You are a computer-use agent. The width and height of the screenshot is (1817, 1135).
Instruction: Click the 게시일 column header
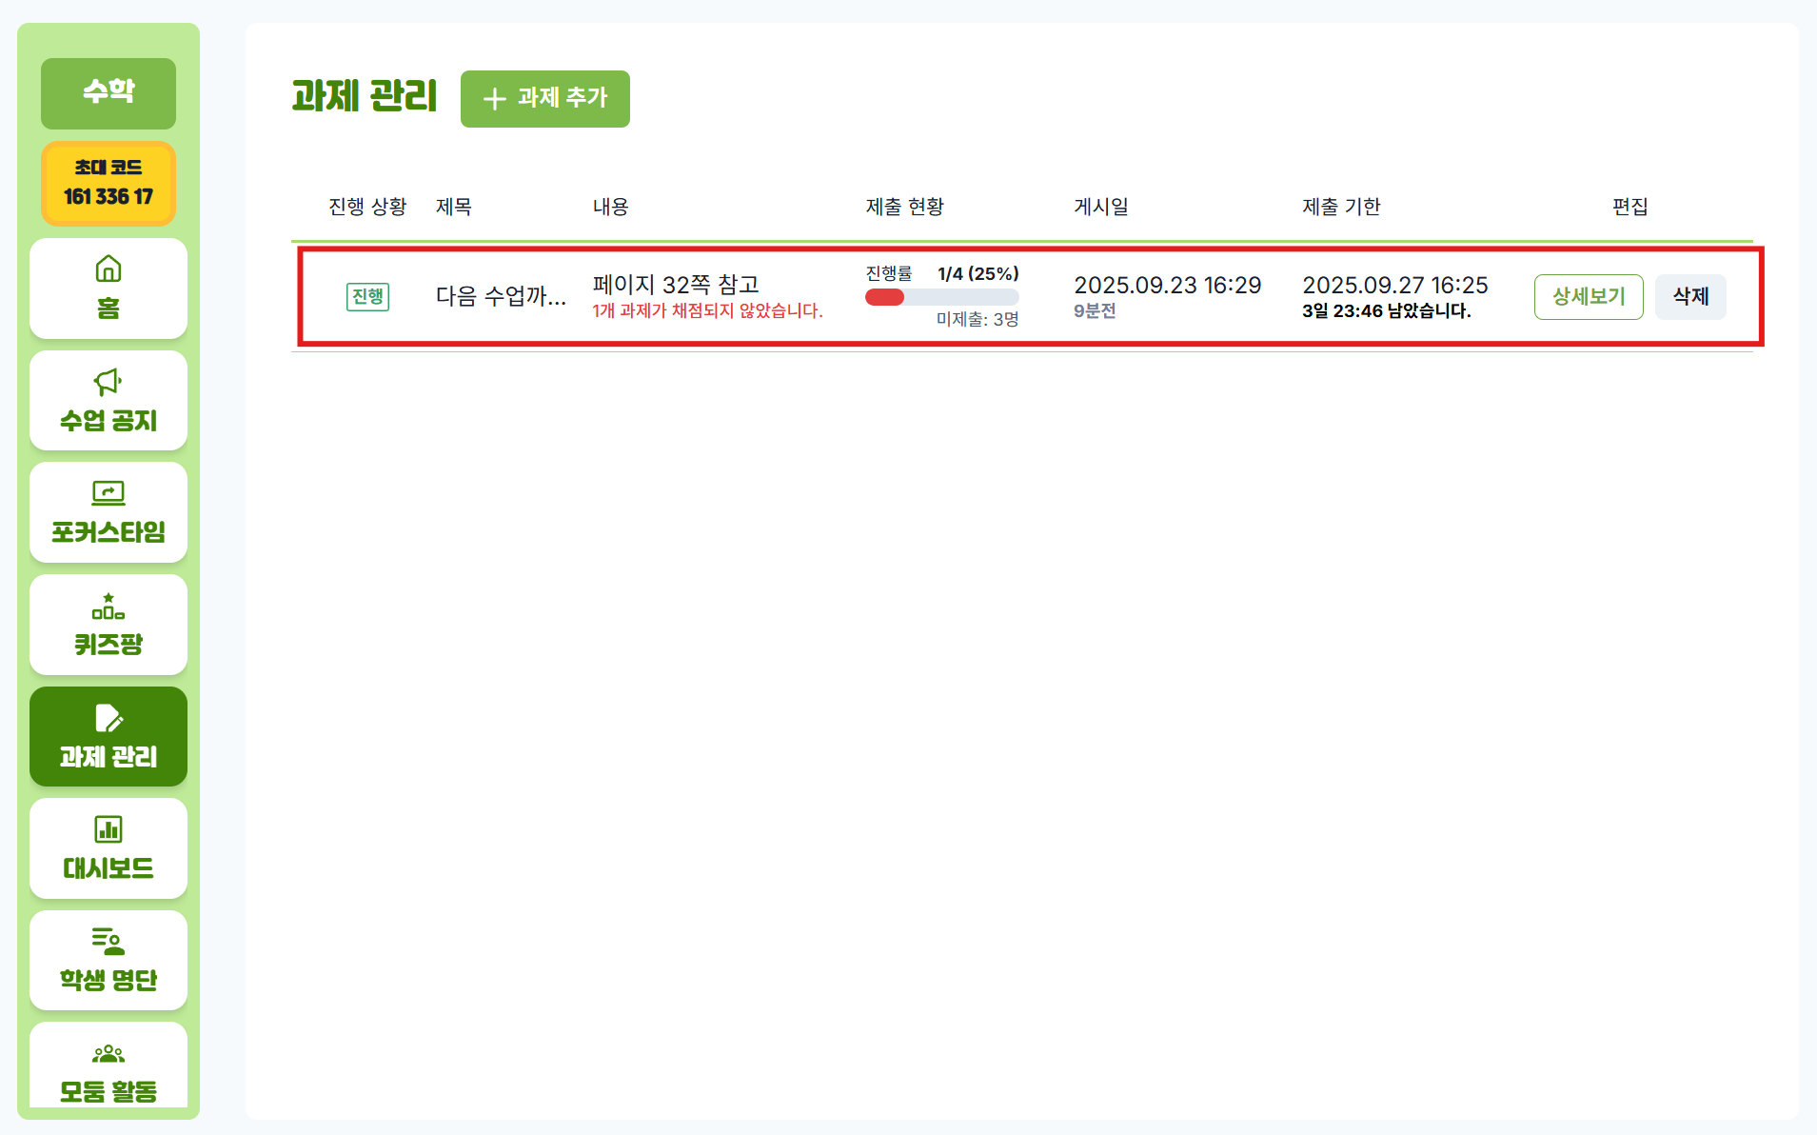(x=1100, y=207)
